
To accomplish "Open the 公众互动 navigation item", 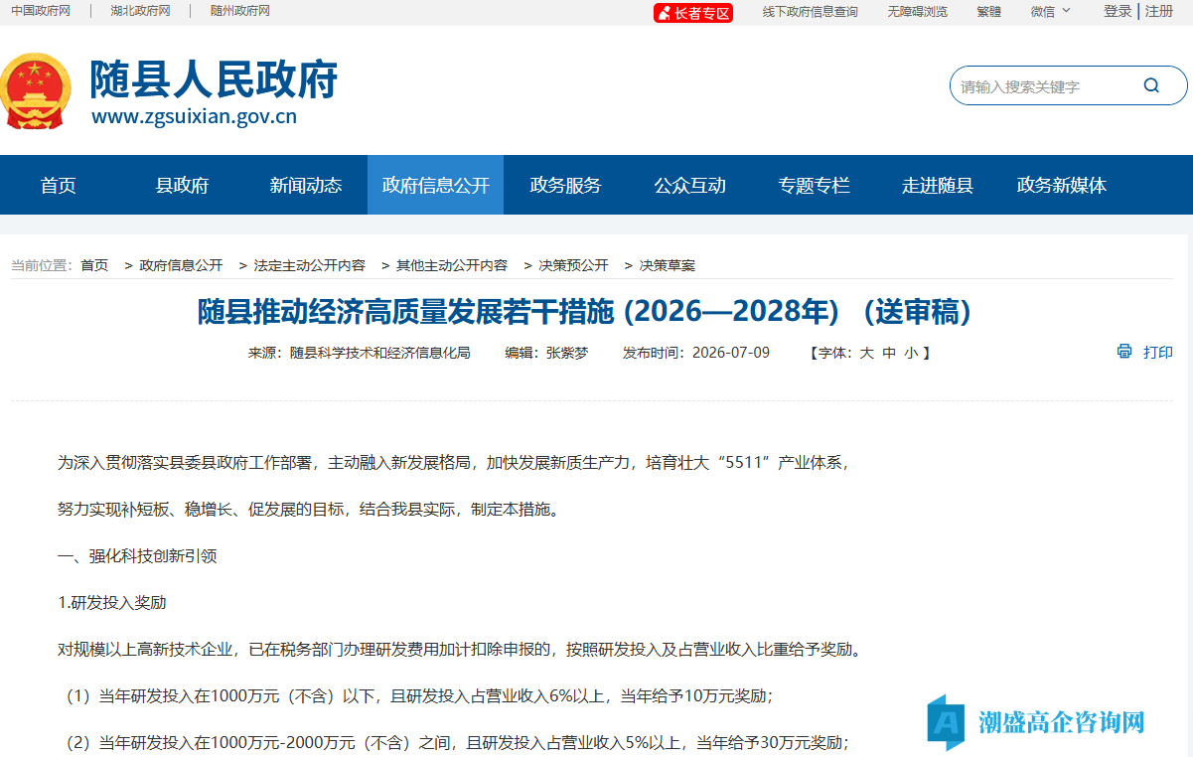I will pyautogui.click(x=689, y=185).
